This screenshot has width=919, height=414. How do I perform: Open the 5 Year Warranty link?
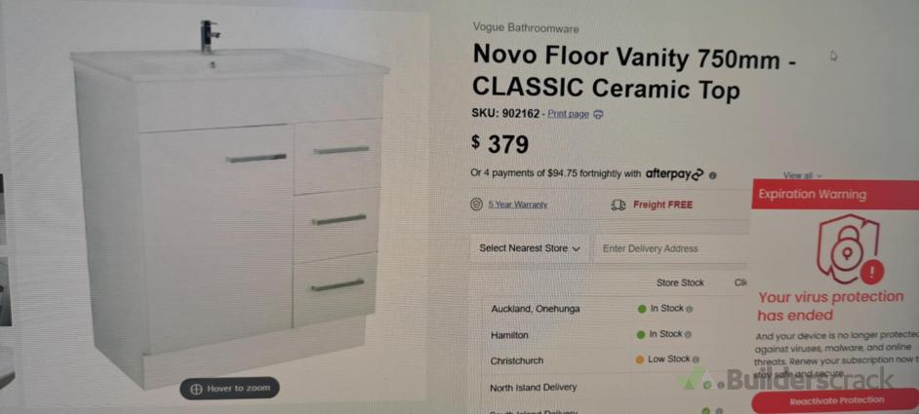tap(517, 205)
